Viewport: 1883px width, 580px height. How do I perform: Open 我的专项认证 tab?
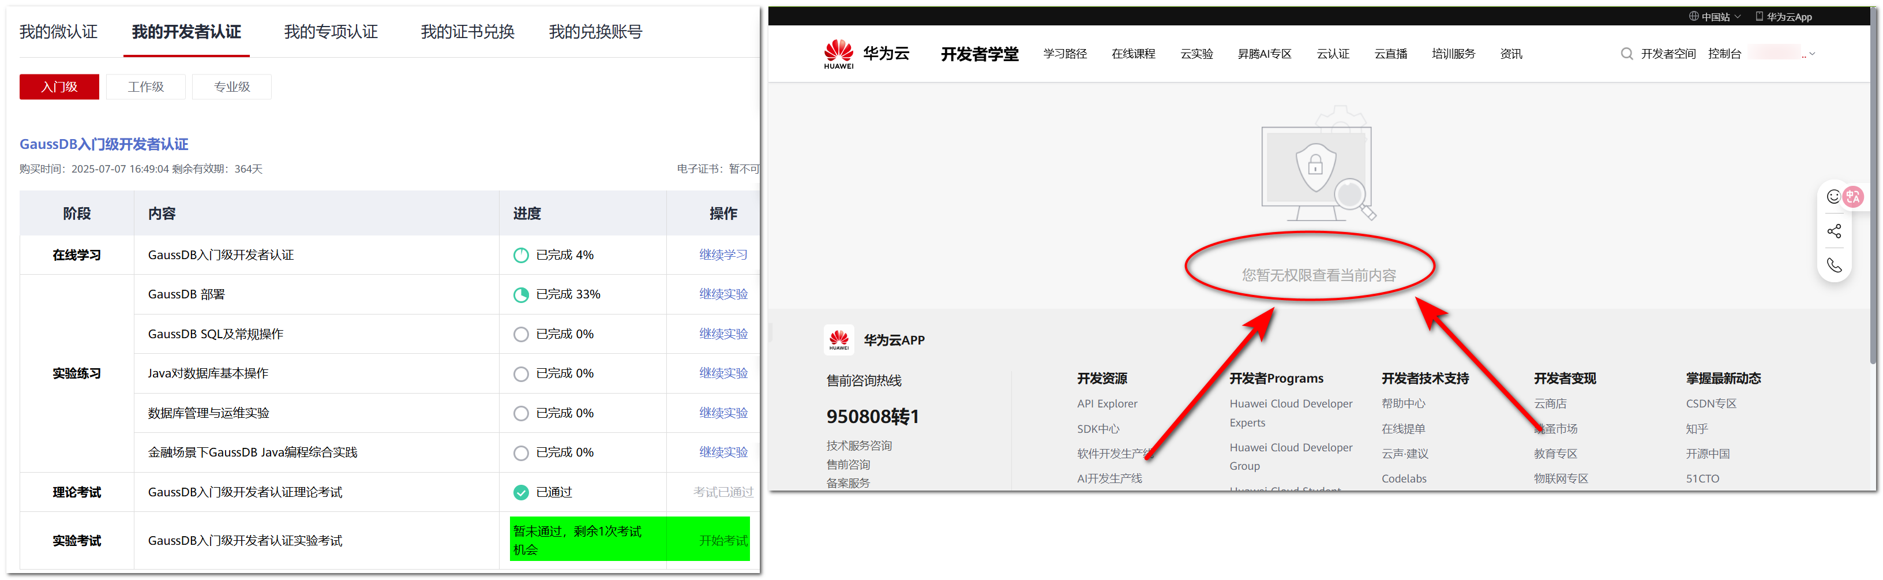(x=331, y=31)
